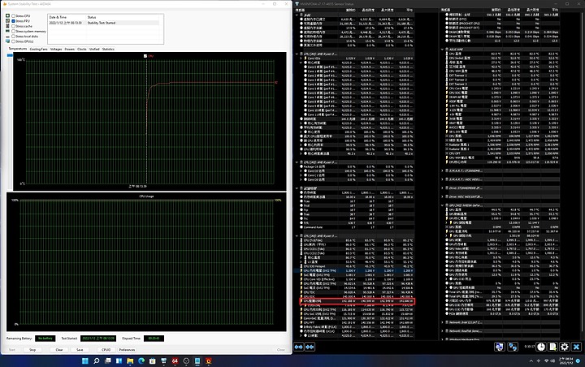
Task: Expand the Network Intel I211AT section
Action: pos(443,322)
